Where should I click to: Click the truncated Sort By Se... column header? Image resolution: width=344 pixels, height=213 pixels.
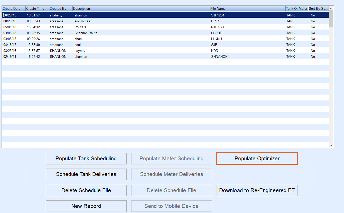point(319,9)
